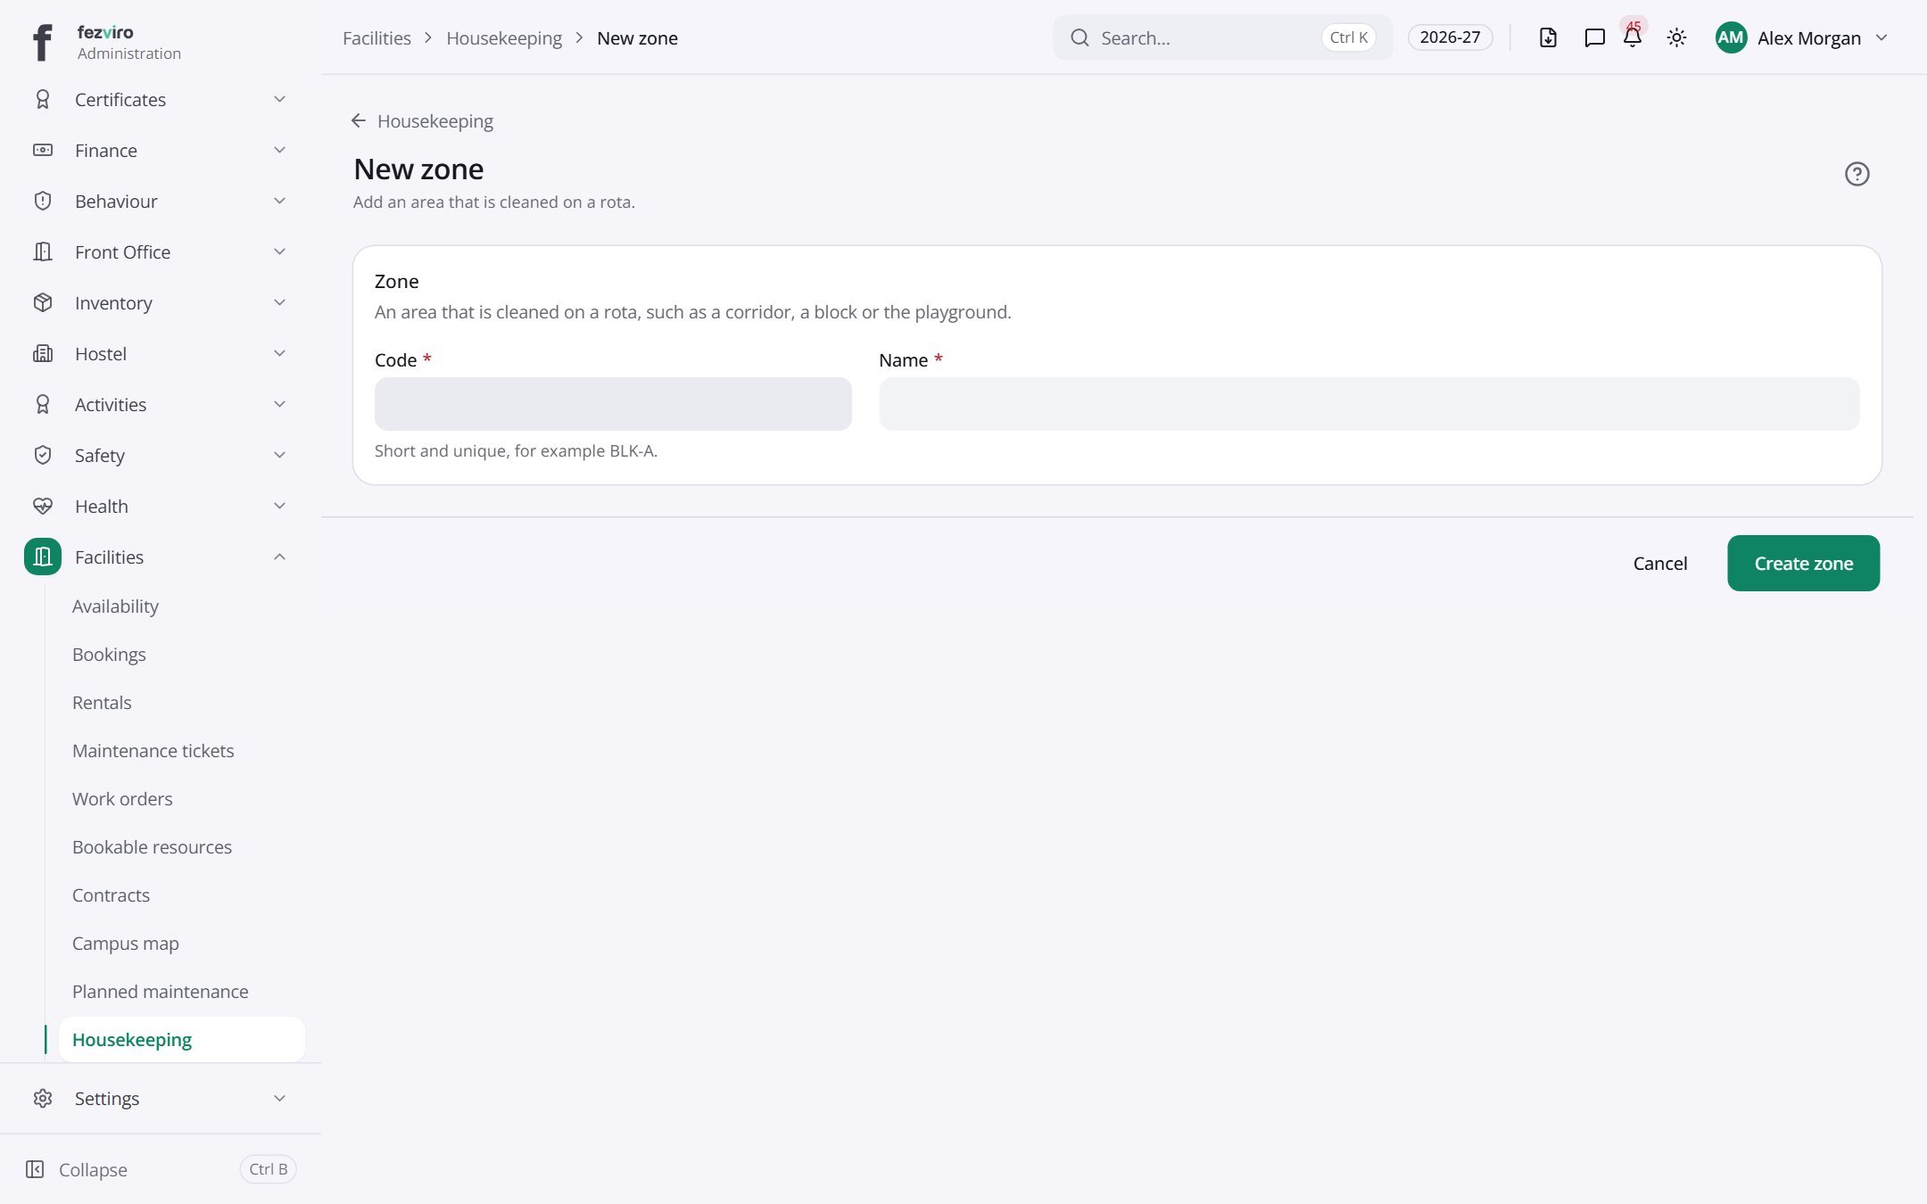Click the help question mark icon
Image resolution: width=1927 pixels, height=1204 pixels.
pos(1857,174)
